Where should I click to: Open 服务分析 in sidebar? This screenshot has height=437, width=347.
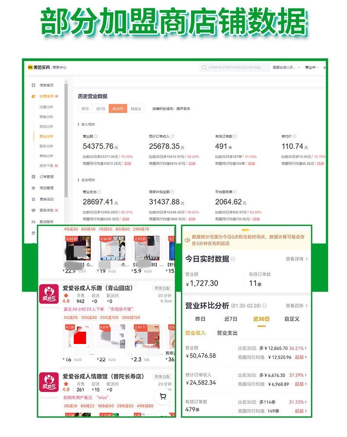46,146
